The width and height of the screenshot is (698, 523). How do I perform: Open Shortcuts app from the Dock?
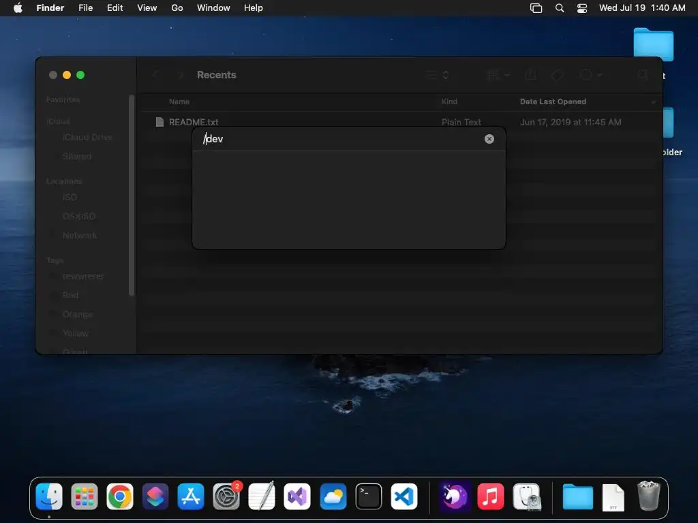pyautogui.click(x=155, y=496)
